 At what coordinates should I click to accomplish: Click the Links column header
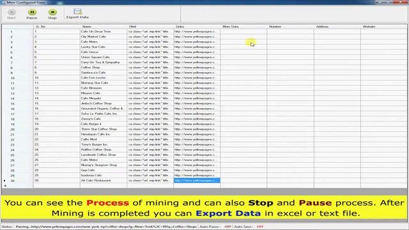[197, 27]
